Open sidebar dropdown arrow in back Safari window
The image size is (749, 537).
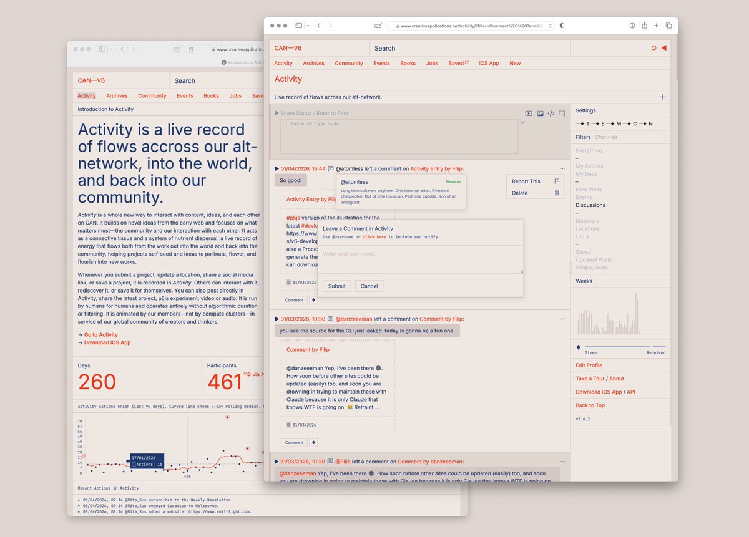110,49
